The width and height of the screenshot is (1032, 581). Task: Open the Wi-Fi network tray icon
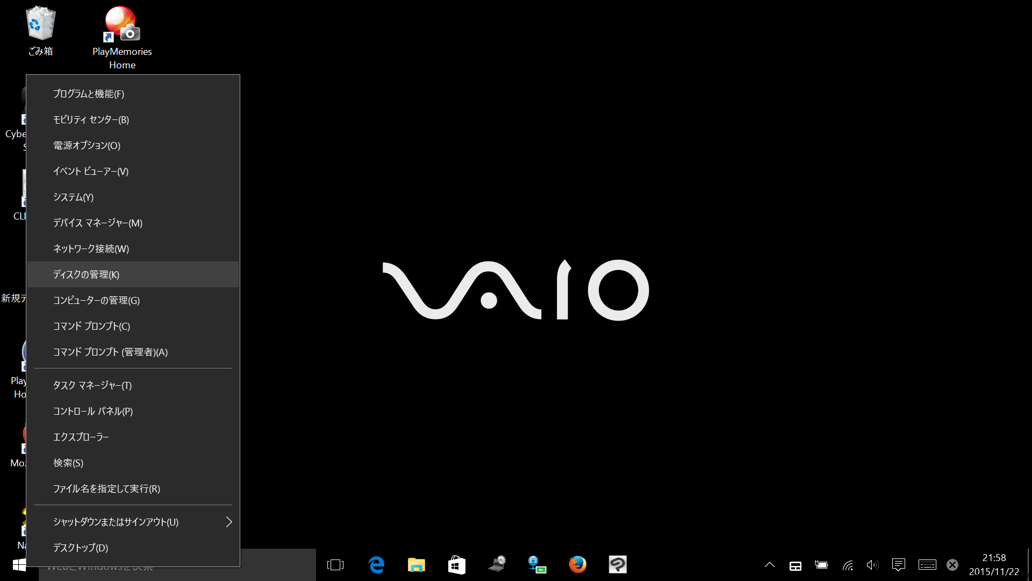[x=848, y=565]
